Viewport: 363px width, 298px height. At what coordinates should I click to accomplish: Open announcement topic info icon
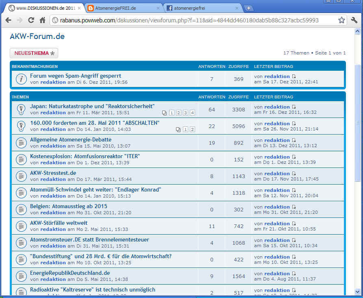coord(21,79)
